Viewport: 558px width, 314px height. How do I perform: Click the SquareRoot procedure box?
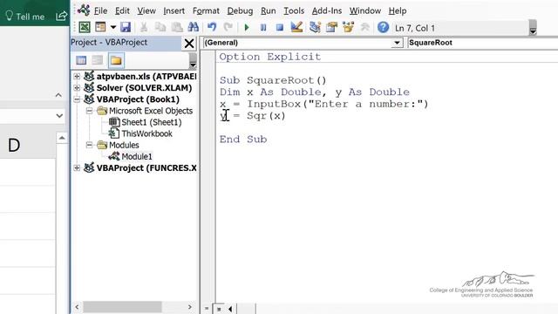click(x=482, y=43)
